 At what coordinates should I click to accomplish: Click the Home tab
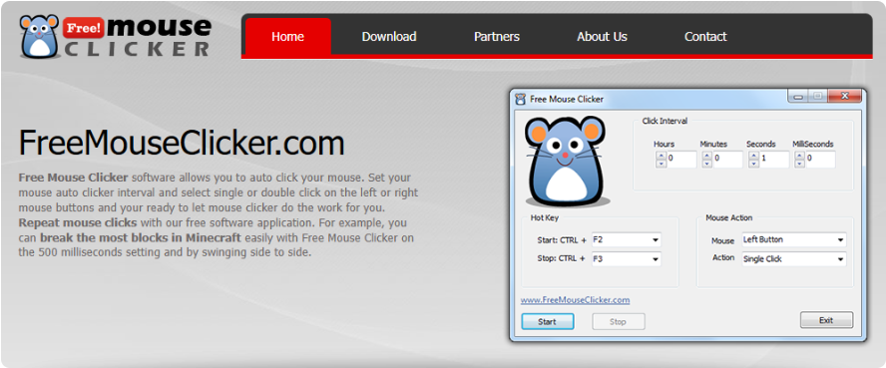tap(287, 37)
